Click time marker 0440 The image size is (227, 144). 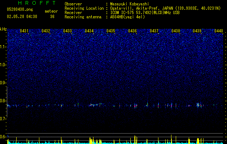pyautogui.click(x=219, y=31)
